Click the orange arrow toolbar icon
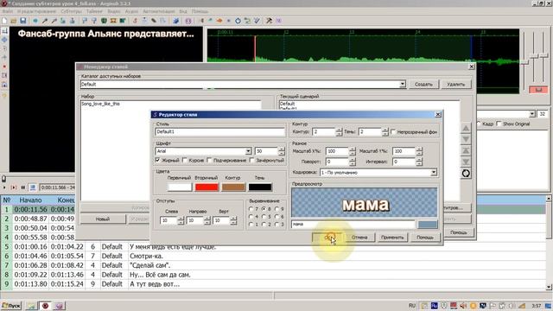Viewport: 553px width, 311px height. click(x=219, y=21)
